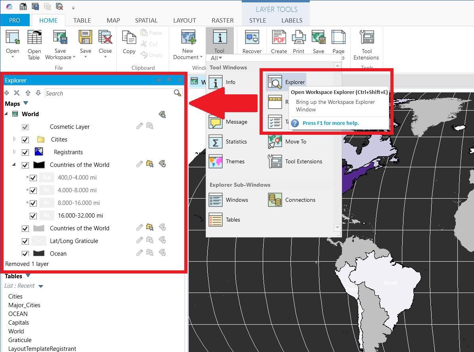474x352 pixels.
Task: Switch to the RASTER ribbon tab
Action: click(222, 20)
